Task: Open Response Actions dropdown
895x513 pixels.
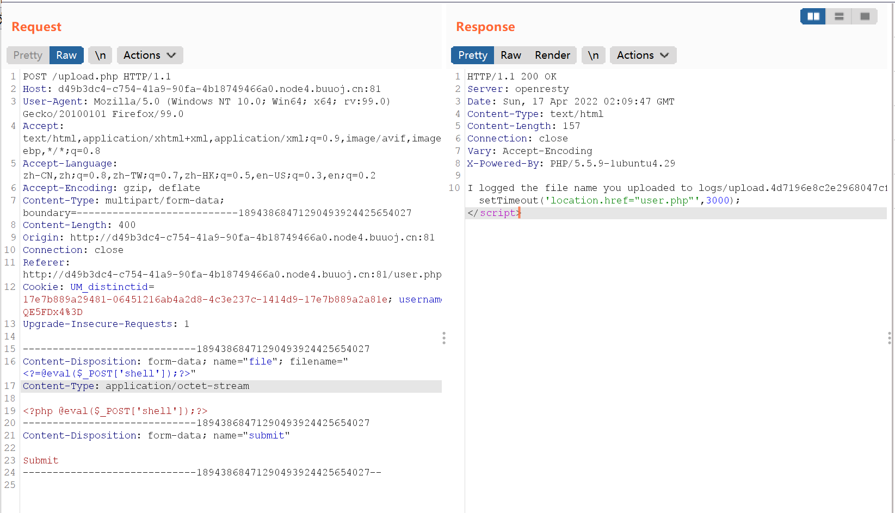Action: (x=643, y=55)
